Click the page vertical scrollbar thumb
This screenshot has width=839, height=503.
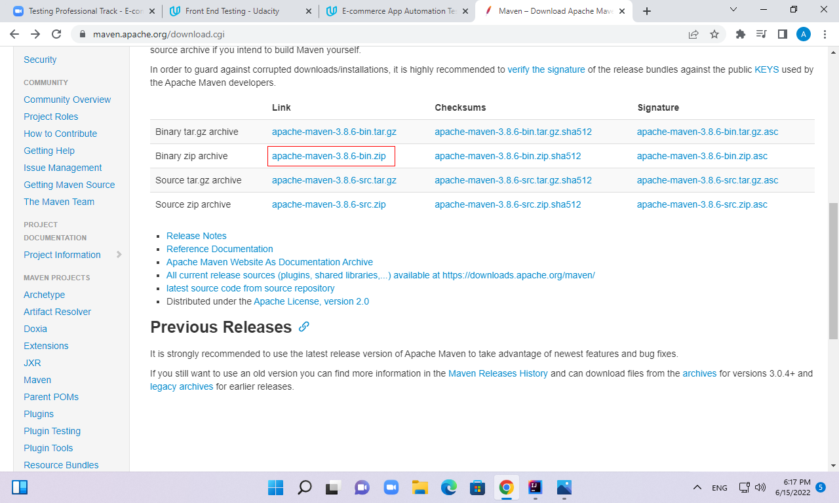834,270
